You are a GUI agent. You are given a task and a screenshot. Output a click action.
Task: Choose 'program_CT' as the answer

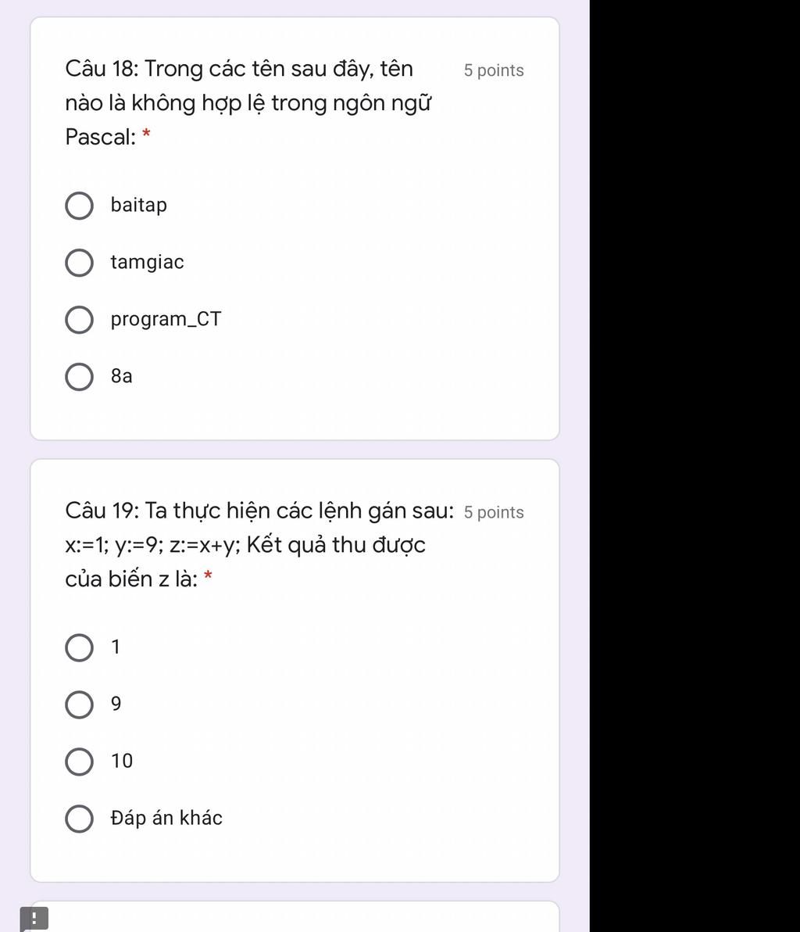pyautogui.click(x=79, y=320)
